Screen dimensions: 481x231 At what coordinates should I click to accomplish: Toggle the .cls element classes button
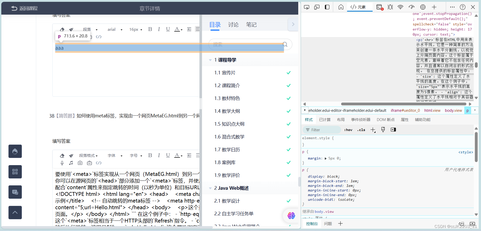coord(361,130)
